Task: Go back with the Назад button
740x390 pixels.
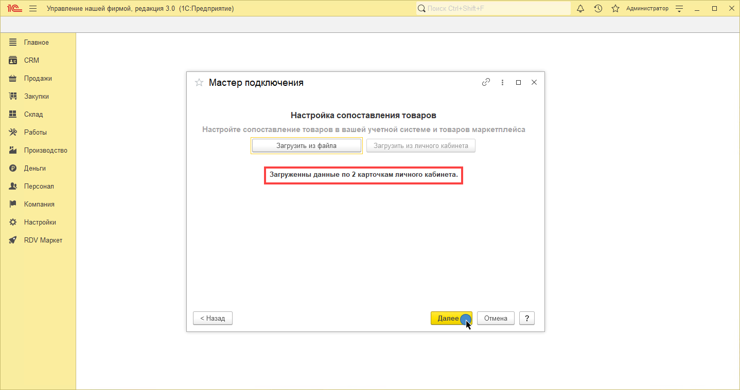Action: pyautogui.click(x=213, y=319)
